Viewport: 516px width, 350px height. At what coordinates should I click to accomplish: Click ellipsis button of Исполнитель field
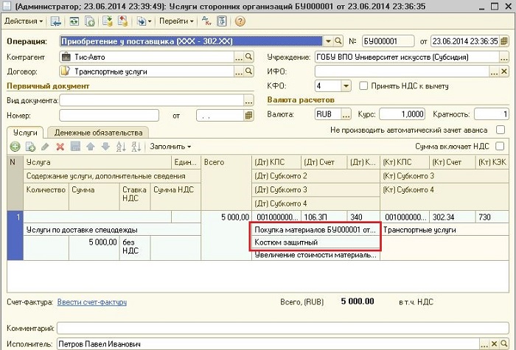pos(484,344)
